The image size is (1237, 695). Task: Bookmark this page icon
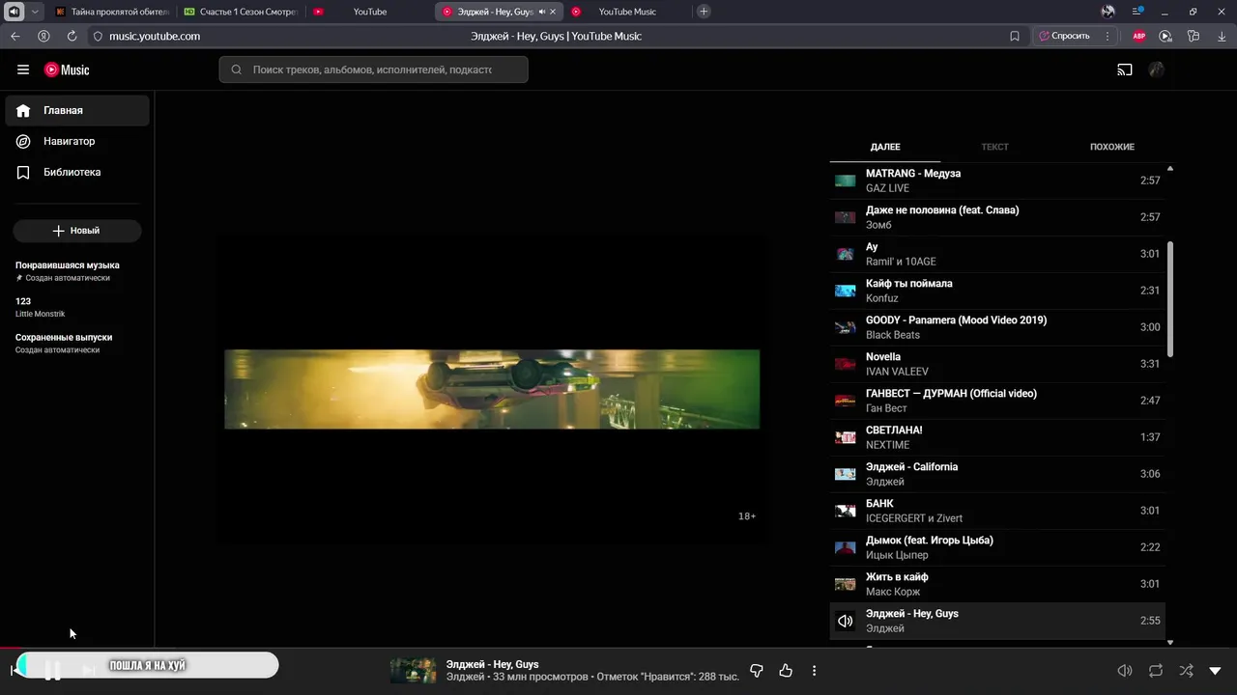click(x=1015, y=36)
